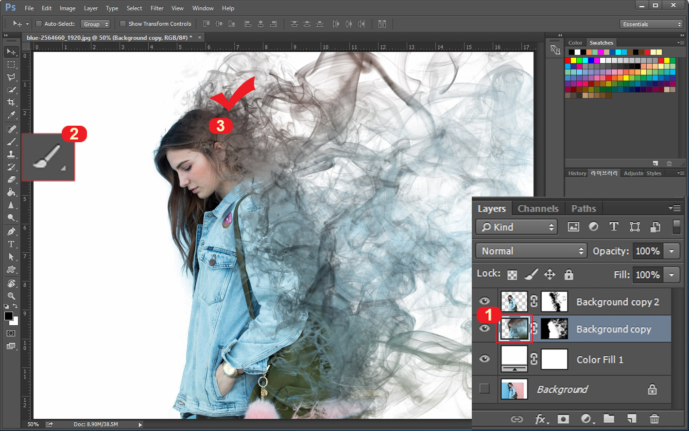Enable the Auto-Select checkbox
The width and height of the screenshot is (689, 431).
point(39,24)
